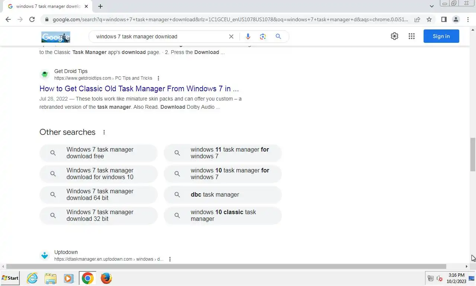
Task: Click the vertical scrollbar thumb
Action: click(473, 154)
